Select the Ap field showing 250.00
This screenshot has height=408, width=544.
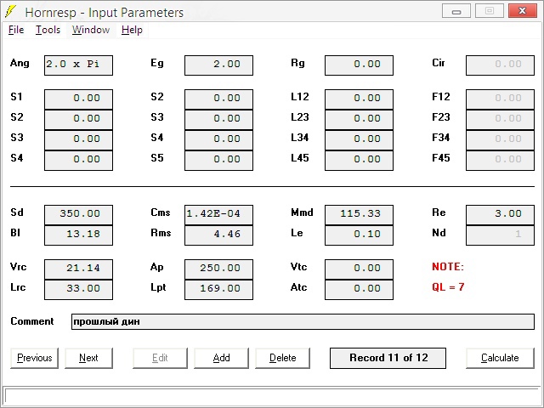pos(218,269)
